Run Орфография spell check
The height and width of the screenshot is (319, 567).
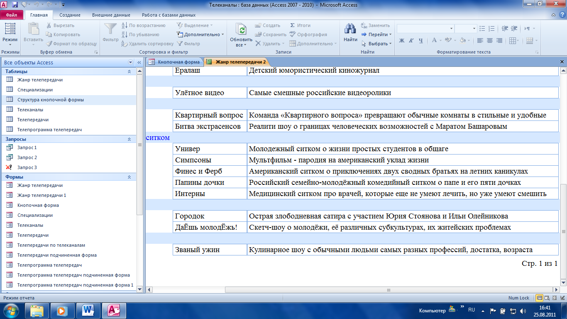pos(308,34)
